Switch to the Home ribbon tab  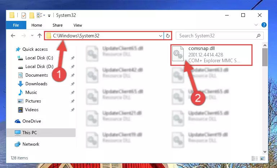click(37, 25)
